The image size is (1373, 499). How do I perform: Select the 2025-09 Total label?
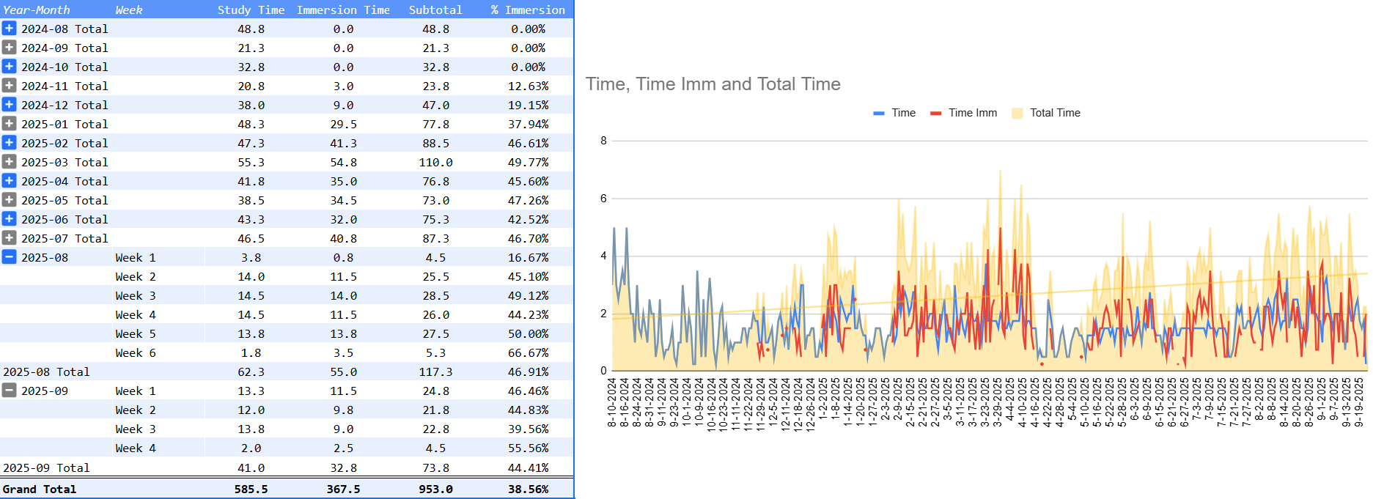click(x=46, y=467)
